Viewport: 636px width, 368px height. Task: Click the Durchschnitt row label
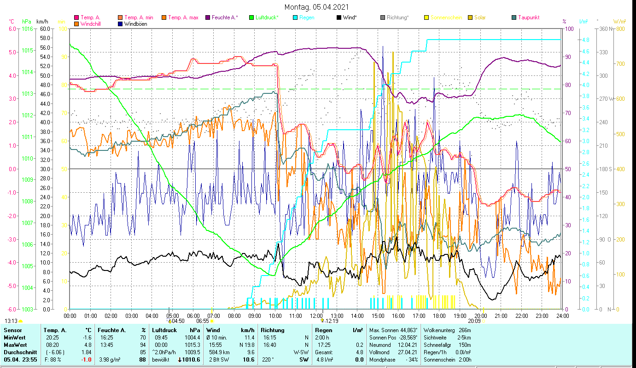pyautogui.click(x=19, y=352)
